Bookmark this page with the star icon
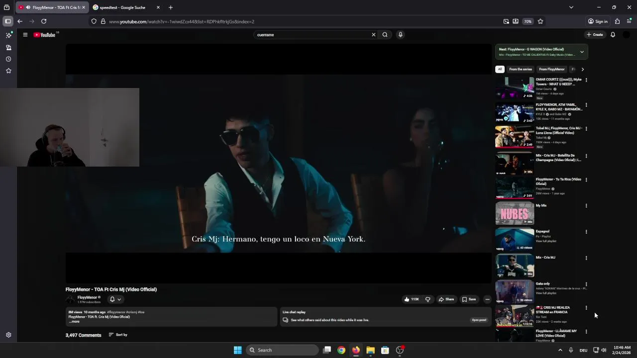Viewport: 637px width, 358px height. (x=540, y=21)
